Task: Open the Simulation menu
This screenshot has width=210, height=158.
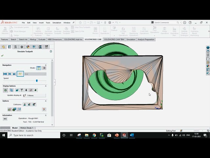Action: click(x=57, y=23)
